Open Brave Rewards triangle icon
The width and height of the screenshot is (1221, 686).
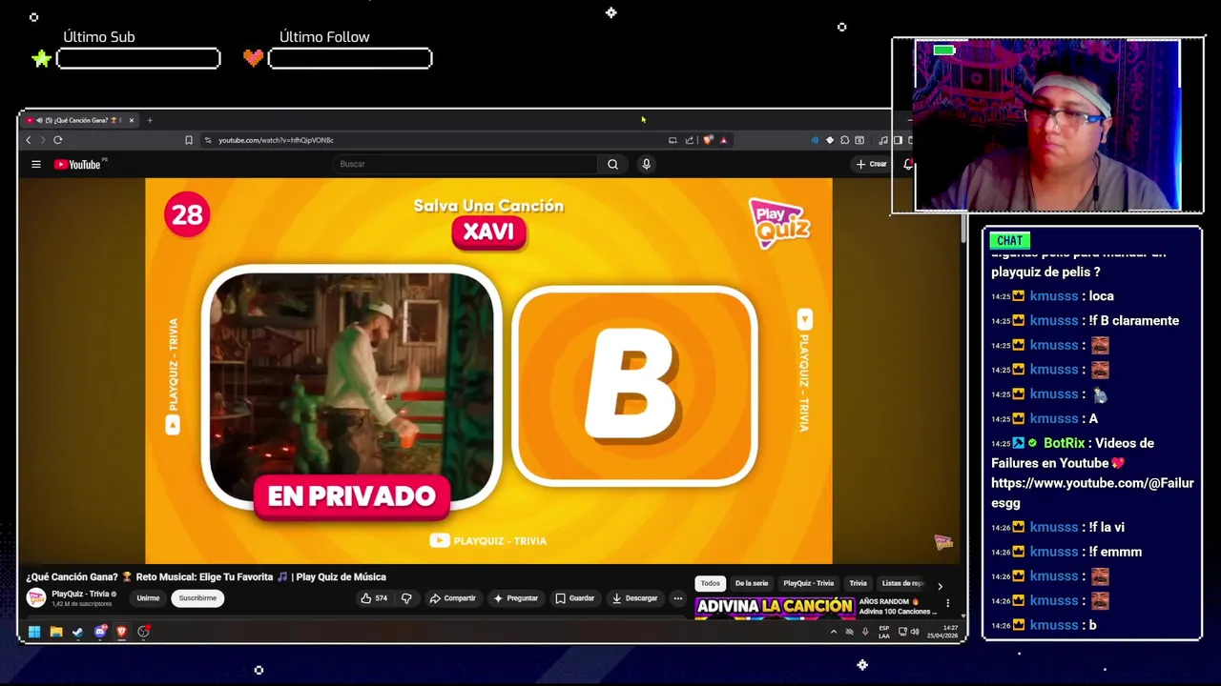(x=723, y=140)
